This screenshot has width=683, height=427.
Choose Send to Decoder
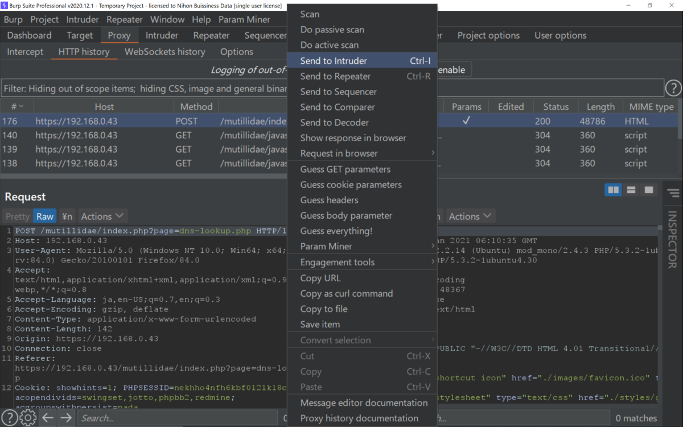coord(362,122)
